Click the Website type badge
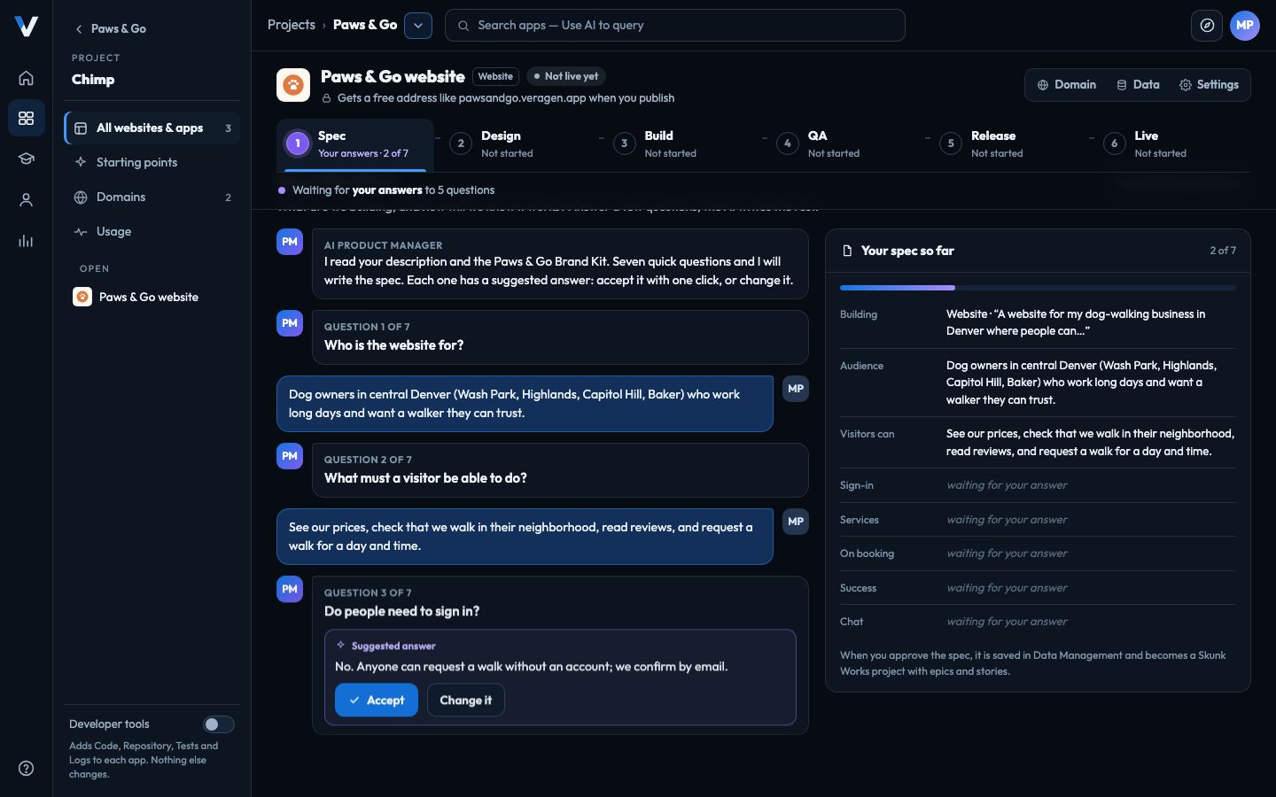 pyautogui.click(x=495, y=76)
